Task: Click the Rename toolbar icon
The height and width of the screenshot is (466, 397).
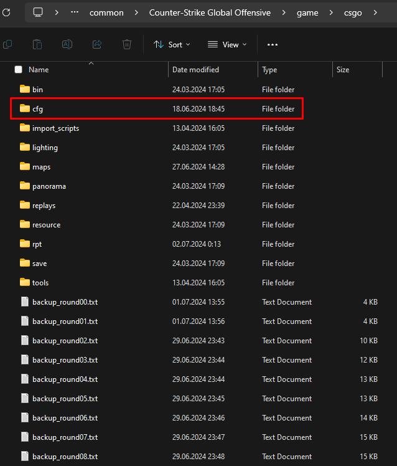Action: pyautogui.click(x=67, y=45)
